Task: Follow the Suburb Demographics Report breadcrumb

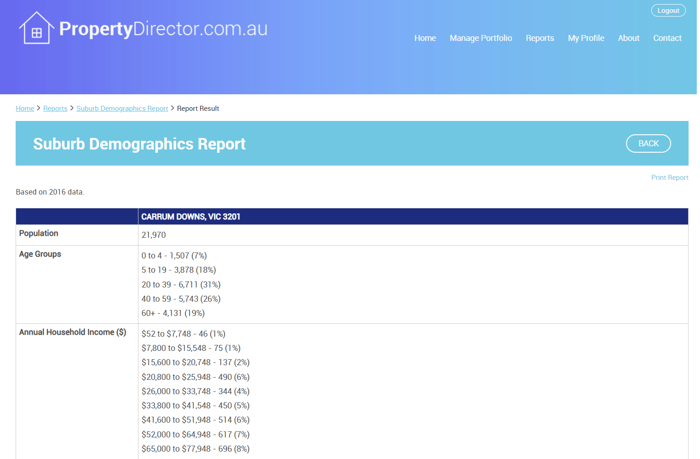Action: pos(122,109)
